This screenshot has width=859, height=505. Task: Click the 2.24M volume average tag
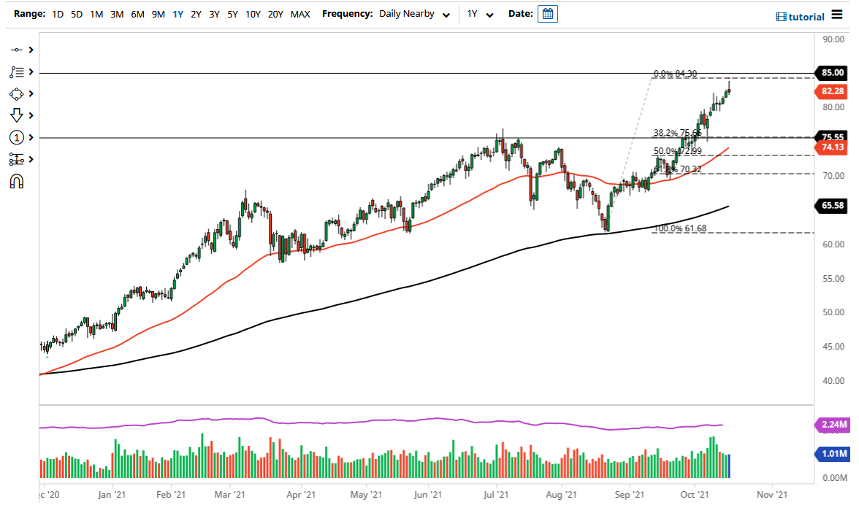pyautogui.click(x=832, y=425)
